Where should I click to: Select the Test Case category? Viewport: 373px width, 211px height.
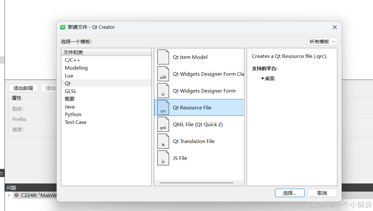point(106,122)
